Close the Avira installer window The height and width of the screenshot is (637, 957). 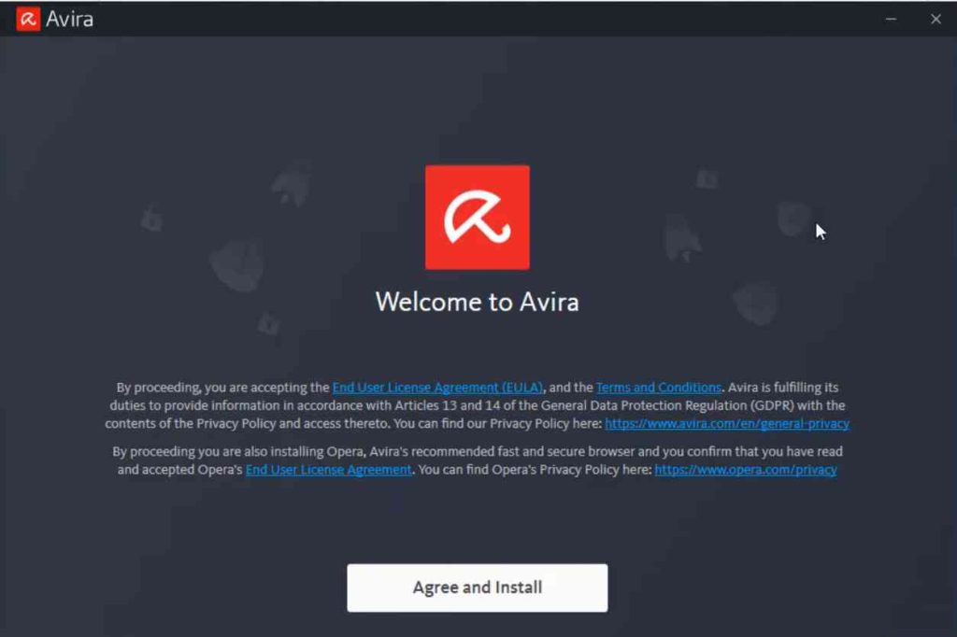click(x=936, y=19)
